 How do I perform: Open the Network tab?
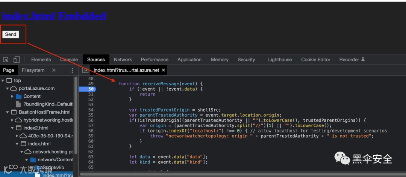[x=123, y=59]
